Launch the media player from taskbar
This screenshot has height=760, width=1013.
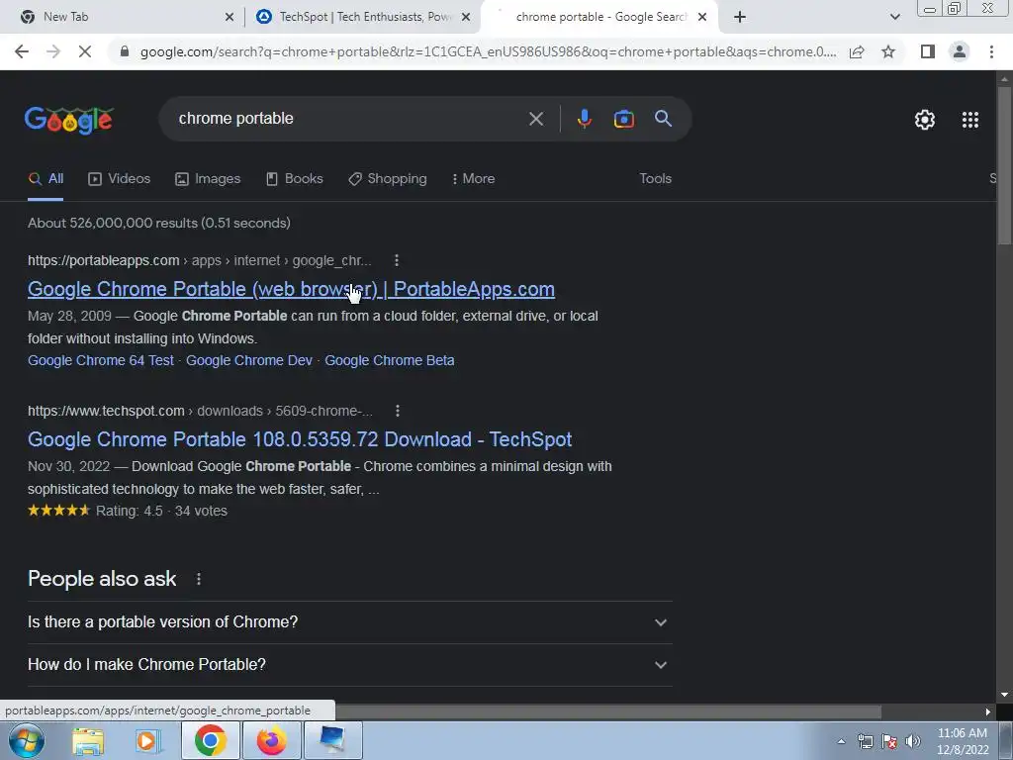coord(148,740)
